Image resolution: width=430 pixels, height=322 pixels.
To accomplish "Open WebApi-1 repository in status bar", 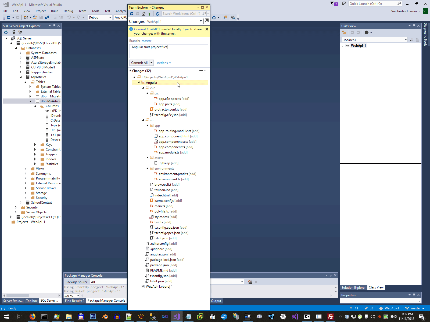I will (x=389, y=308).
